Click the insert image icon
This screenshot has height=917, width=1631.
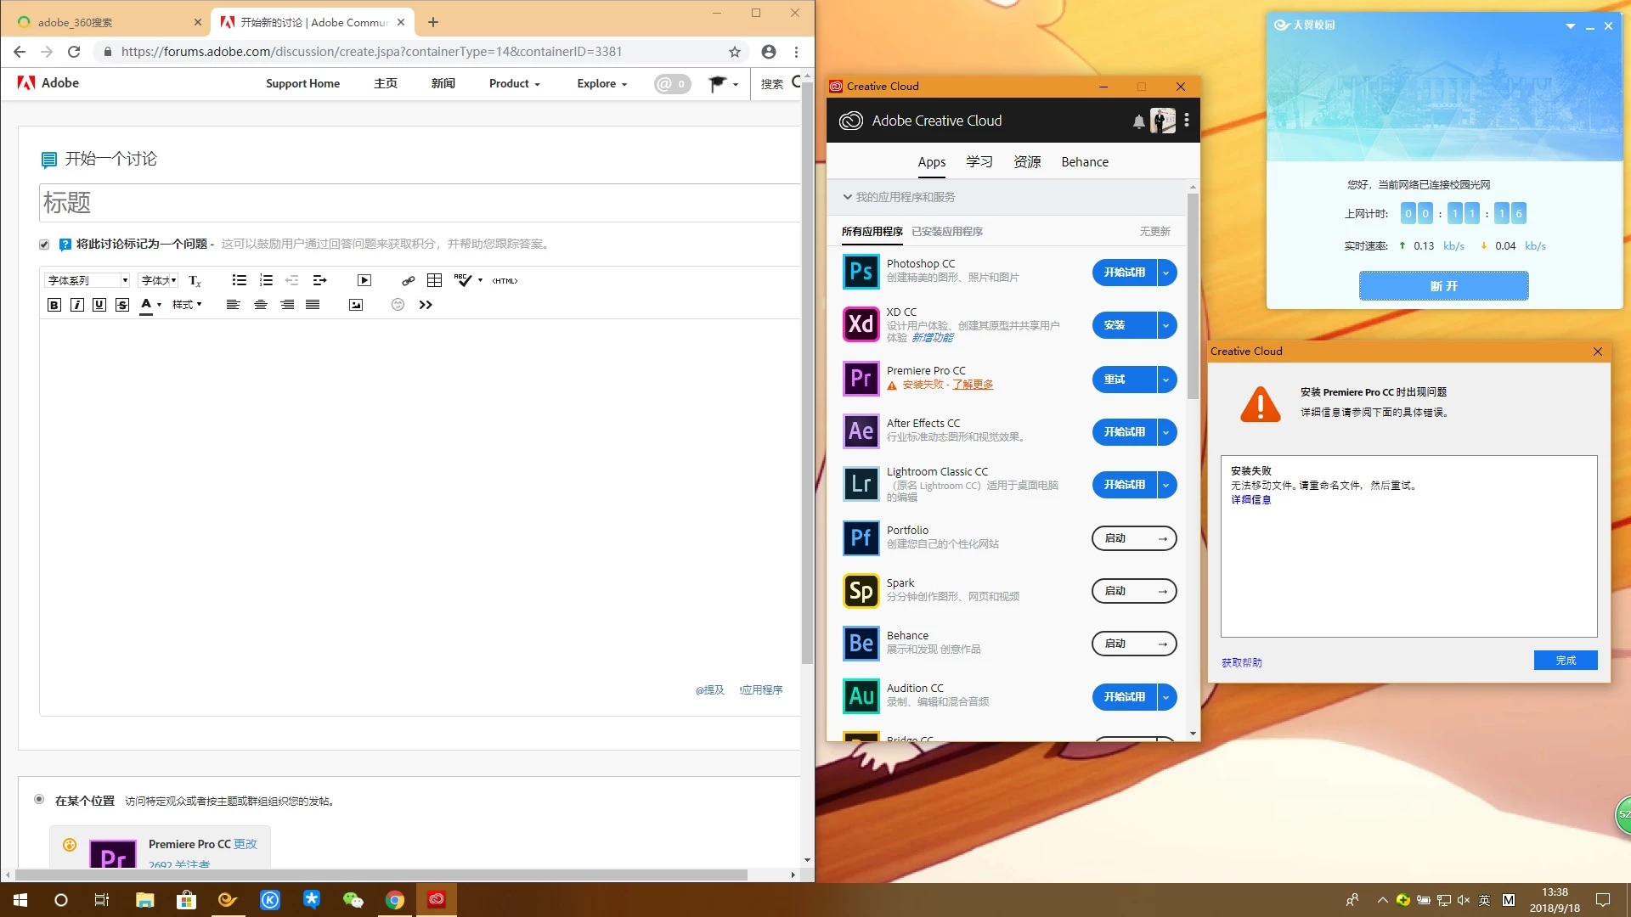[x=356, y=305]
